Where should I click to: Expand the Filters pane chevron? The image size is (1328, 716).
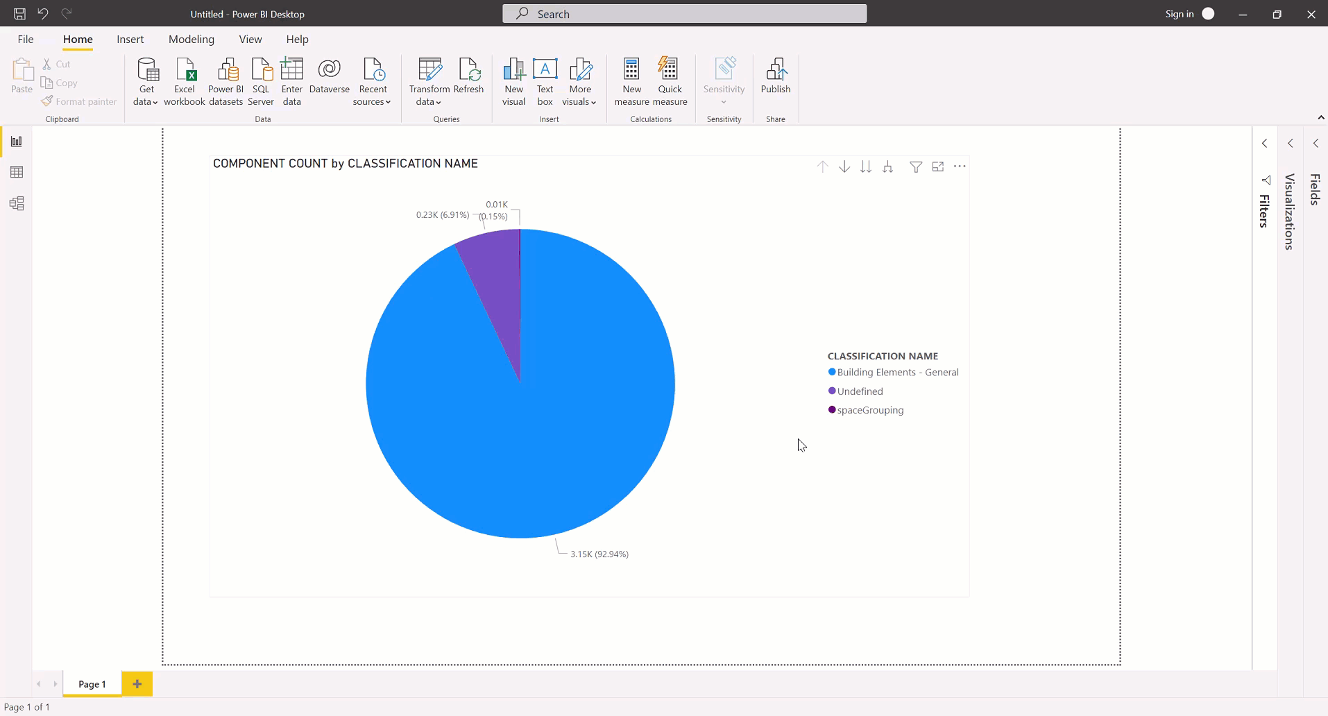1265,144
